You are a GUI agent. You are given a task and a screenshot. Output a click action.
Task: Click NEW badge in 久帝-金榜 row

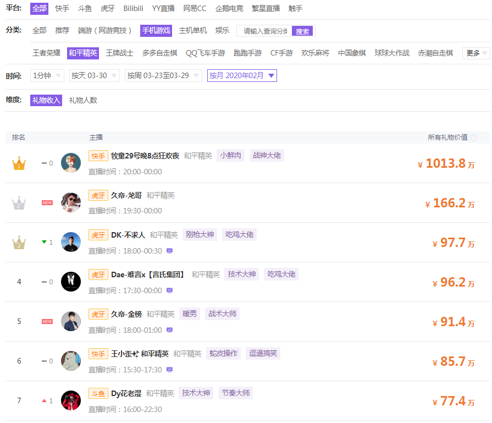(x=47, y=322)
